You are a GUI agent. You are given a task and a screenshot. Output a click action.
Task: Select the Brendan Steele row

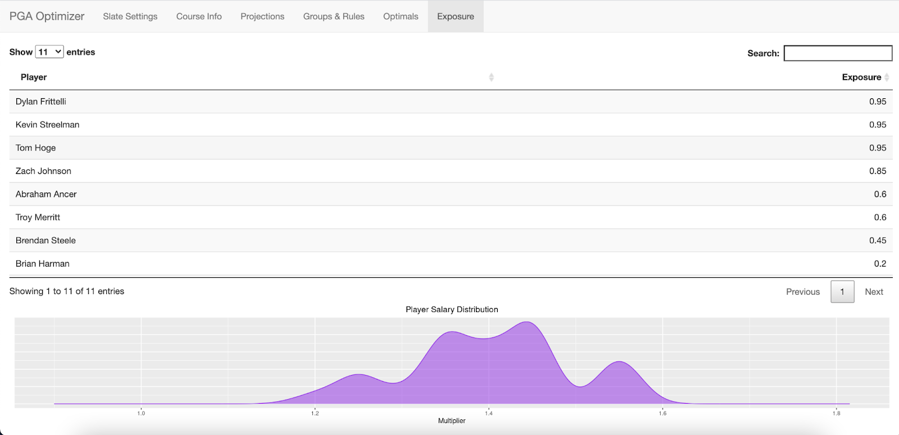(x=451, y=240)
